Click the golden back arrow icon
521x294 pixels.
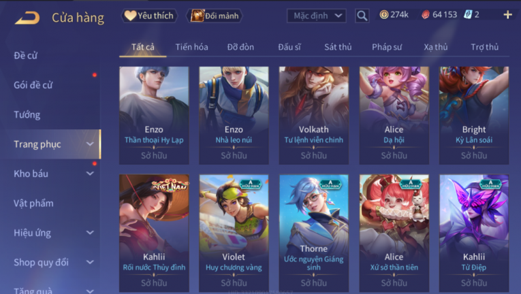point(27,18)
